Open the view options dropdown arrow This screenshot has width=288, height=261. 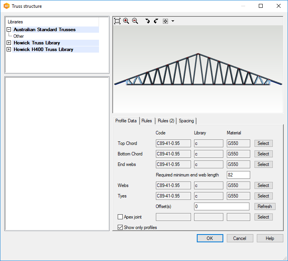pyautogui.click(x=173, y=21)
